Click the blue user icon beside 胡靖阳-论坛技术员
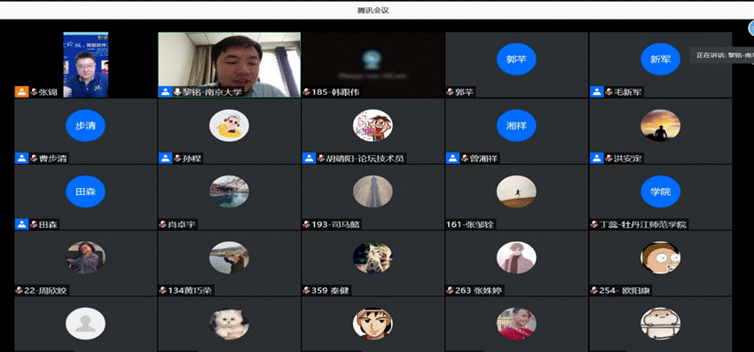The height and width of the screenshot is (352, 754). coord(310,158)
